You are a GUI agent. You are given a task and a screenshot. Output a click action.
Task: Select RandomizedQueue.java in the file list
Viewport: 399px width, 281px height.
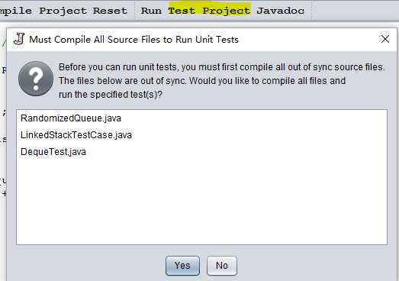(x=71, y=118)
